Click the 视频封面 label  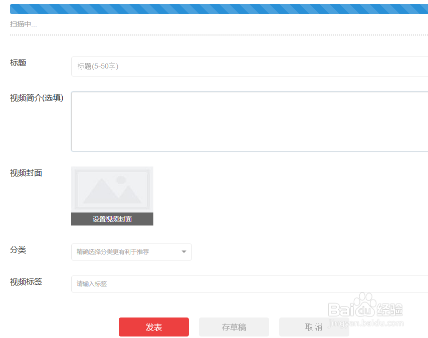point(26,173)
